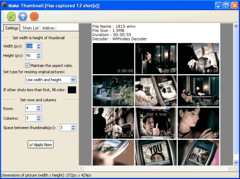Maximize the Make Thumbnail window

[x=226, y=5]
